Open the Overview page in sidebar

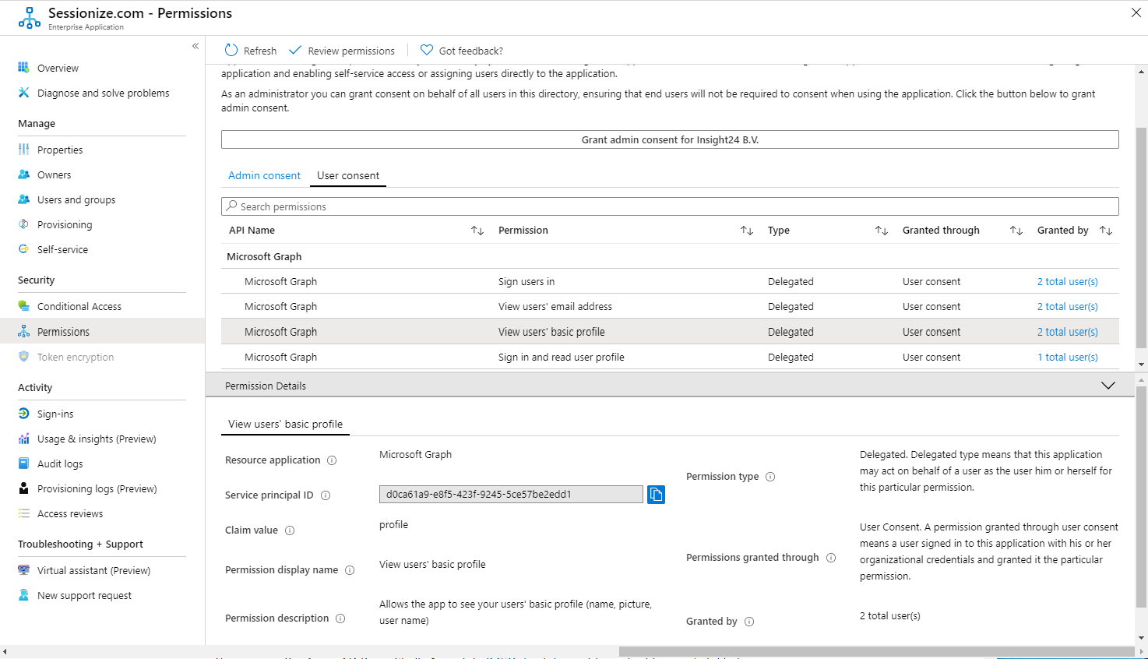click(58, 68)
